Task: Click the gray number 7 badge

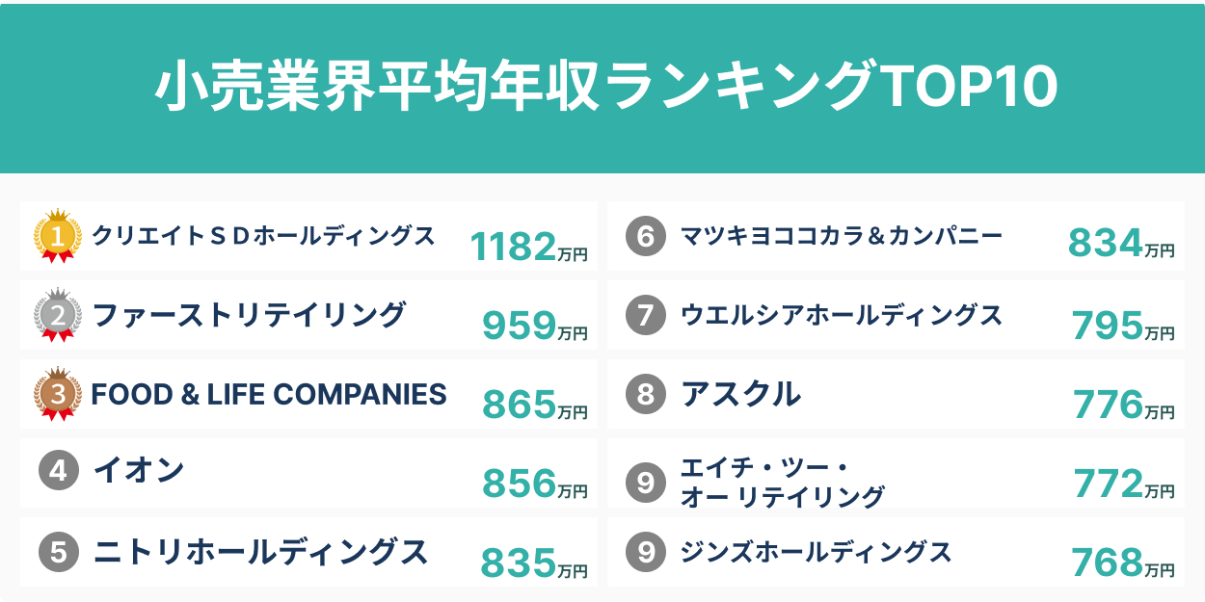Action: click(x=645, y=315)
